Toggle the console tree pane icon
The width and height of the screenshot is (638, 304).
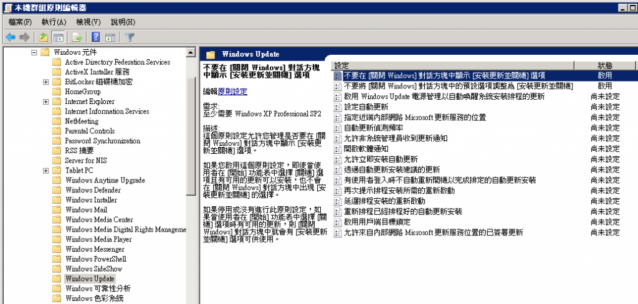click(59, 37)
